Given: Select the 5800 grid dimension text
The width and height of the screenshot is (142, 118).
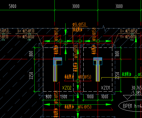Looking at the screenshot, I should [13, 6].
